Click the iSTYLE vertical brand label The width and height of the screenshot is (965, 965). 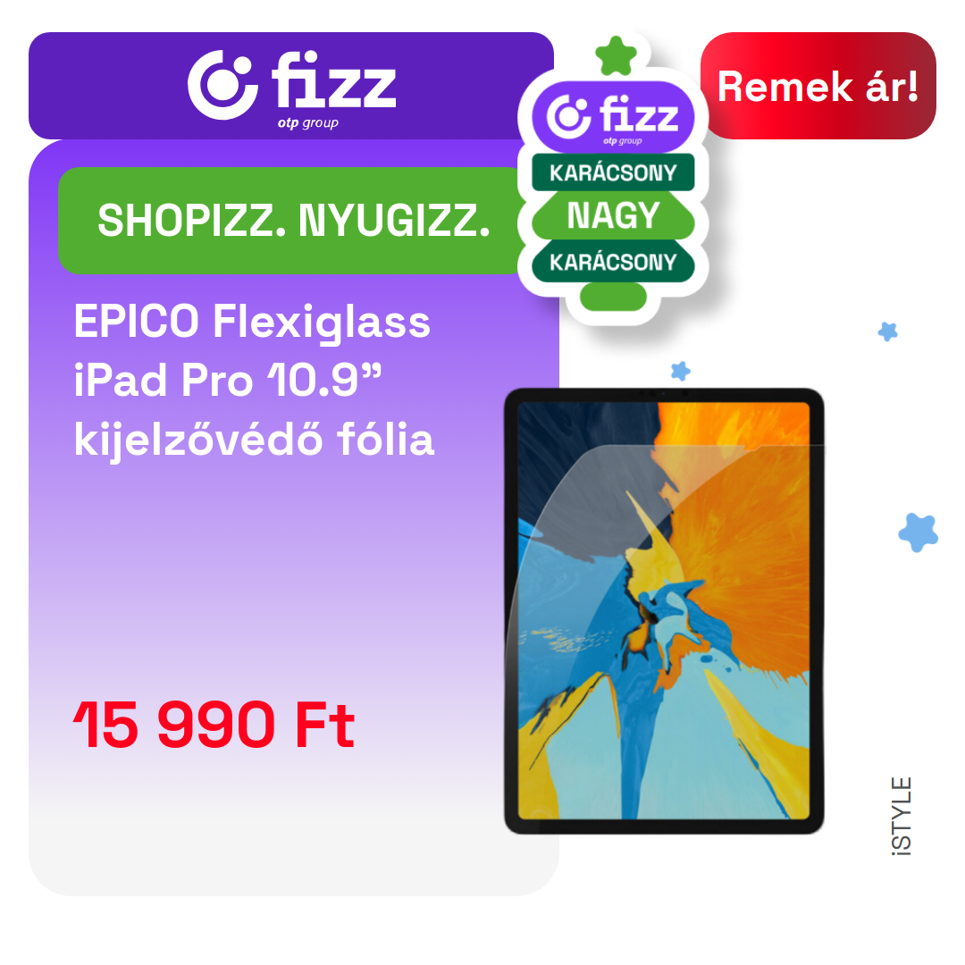coord(901,816)
